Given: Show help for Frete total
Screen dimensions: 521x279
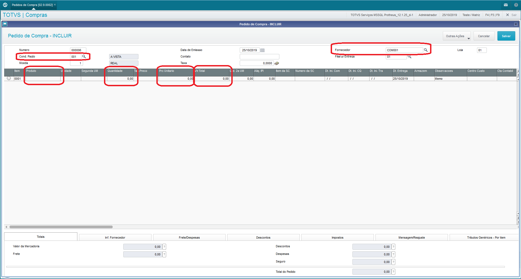Looking at the screenshot, I should pos(164,254).
